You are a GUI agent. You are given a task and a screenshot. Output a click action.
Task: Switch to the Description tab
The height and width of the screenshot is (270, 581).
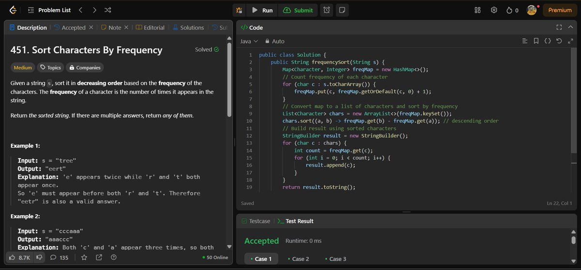(x=28, y=28)
